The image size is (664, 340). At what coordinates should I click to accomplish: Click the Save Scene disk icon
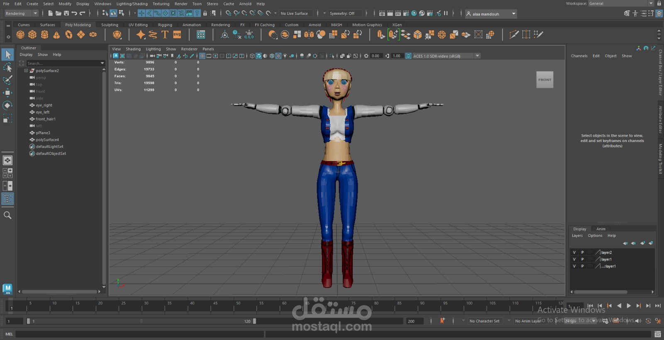[66, 14]
